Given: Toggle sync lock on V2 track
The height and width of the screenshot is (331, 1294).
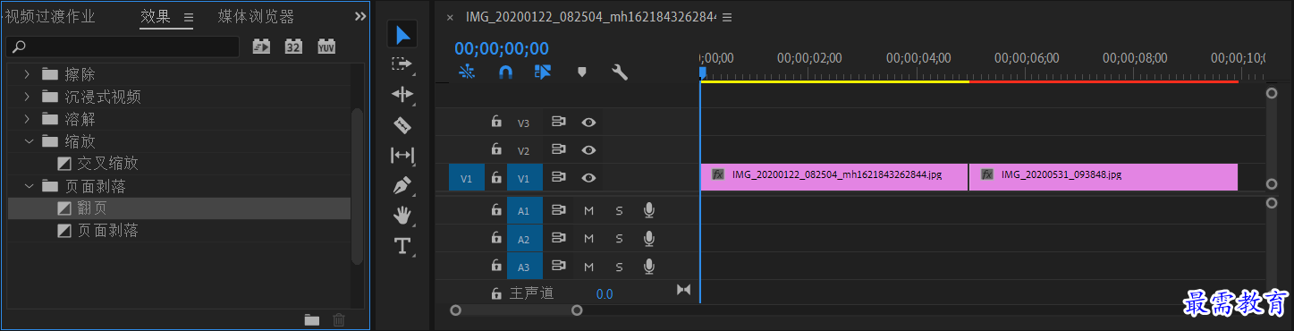Looking at the screenshot, I should tap(559, 150).
